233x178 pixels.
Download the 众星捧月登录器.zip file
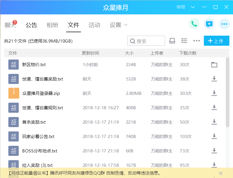(x=214, y=93)
